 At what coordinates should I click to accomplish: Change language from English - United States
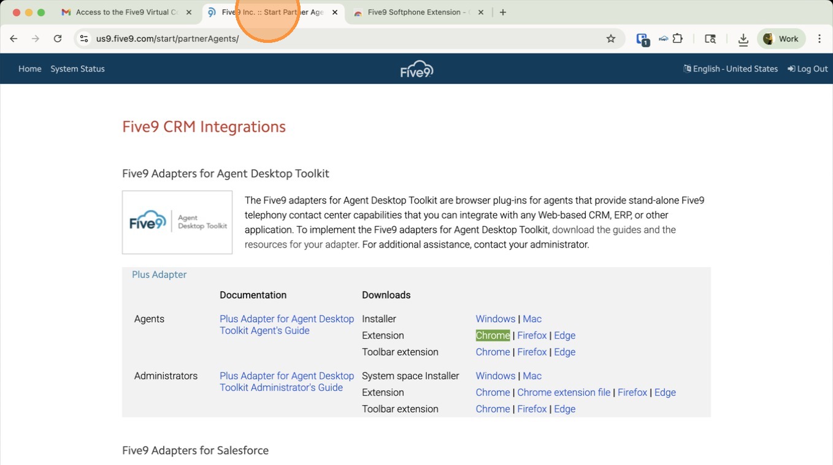pos(731,69)
